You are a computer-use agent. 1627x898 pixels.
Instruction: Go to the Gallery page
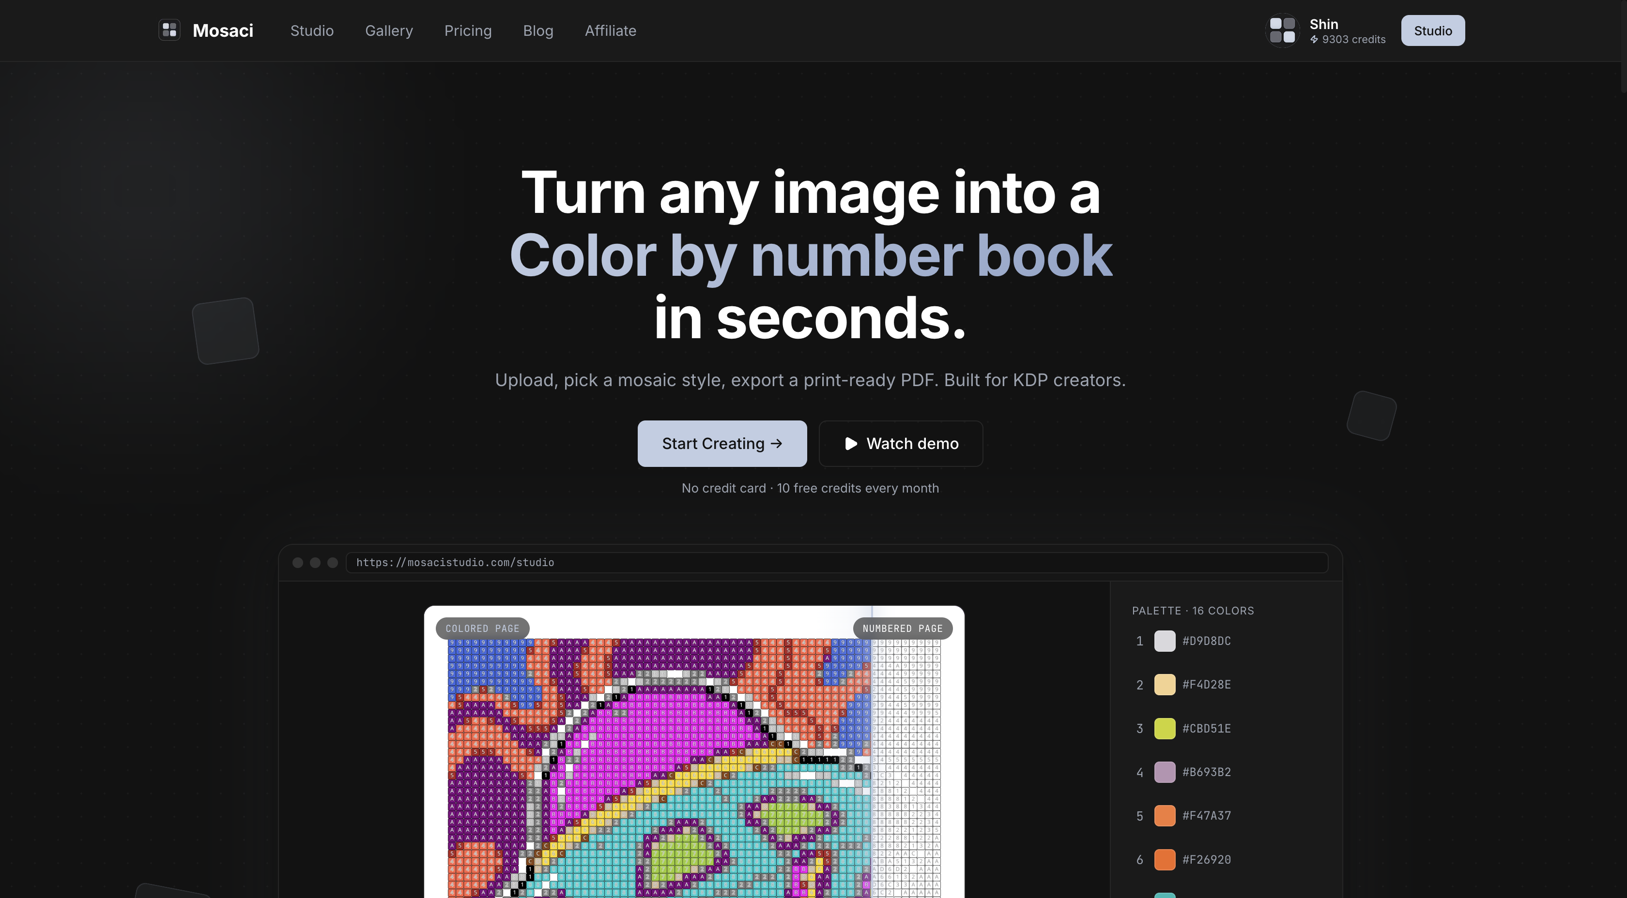pyautogui.click(x=389, y=30)
